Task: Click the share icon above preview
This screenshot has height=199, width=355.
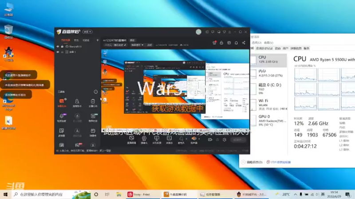Action: [244, 42]
